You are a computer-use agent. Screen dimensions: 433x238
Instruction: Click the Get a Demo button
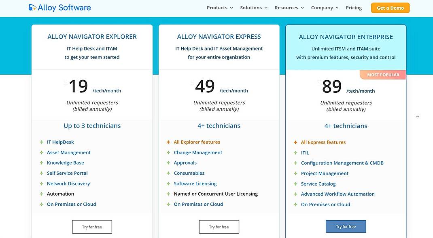(x=390, y=8)
